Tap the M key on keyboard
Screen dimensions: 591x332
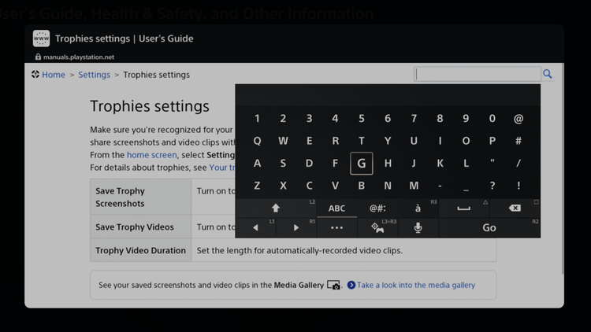coord(414,186)
